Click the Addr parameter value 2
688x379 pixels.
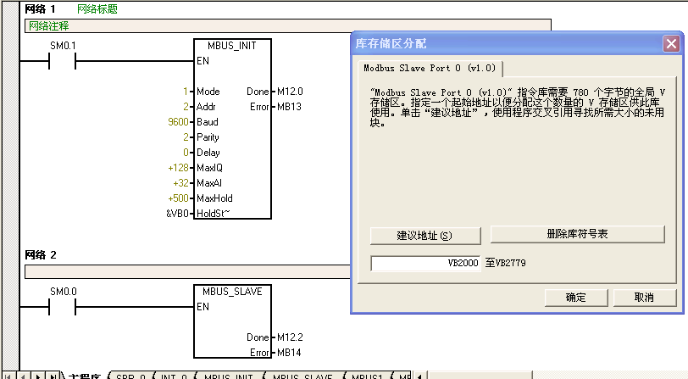[186, 107]
